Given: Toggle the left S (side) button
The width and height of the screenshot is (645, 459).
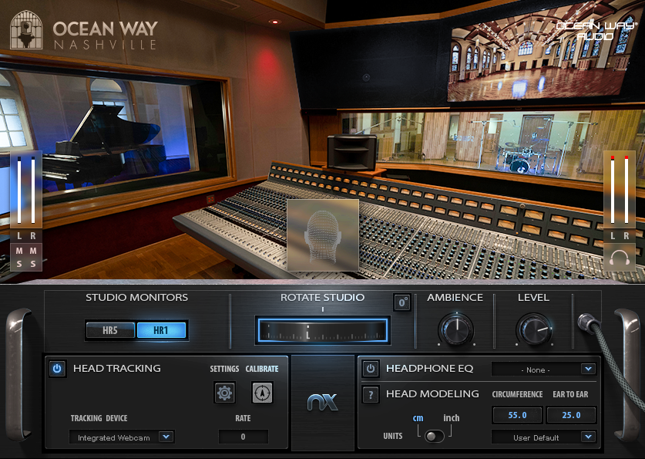Looking at the screenshot, I should [x=19, y=264].
